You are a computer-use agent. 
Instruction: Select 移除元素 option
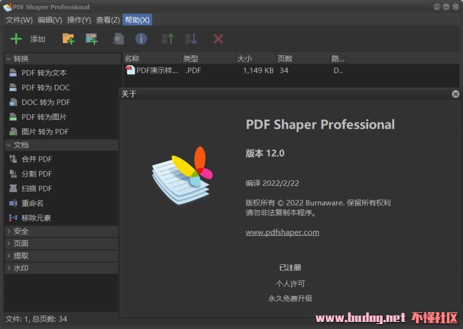click(x=36, y=218)
